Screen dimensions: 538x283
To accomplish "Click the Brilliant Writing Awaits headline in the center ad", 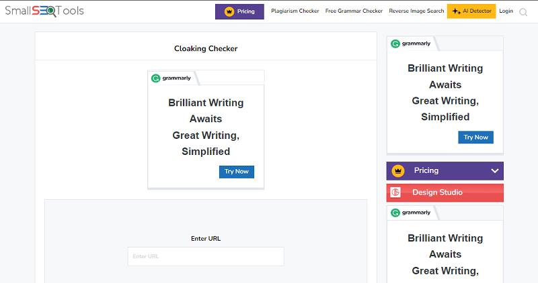I will click(206, 111).
